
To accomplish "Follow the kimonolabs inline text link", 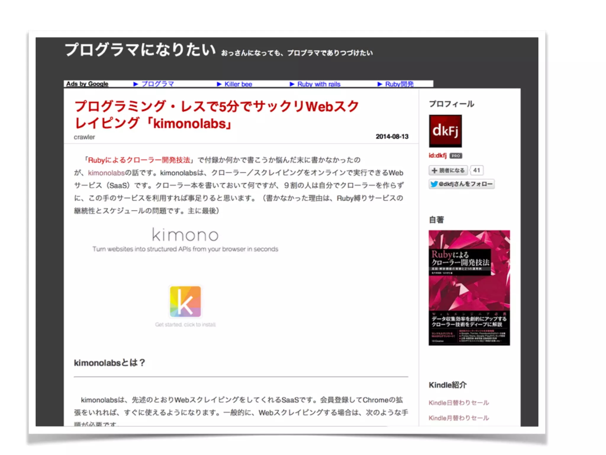I will pos(106,173).
